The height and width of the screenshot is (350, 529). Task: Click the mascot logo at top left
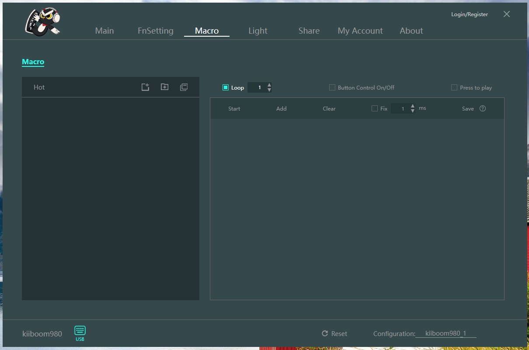click(42, 22)
